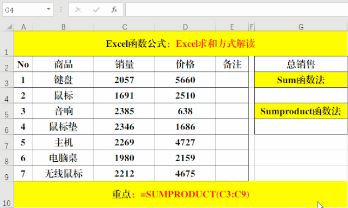Image resolution: width=348 pixels, height=208 pixels.
Task: Select empty 备注 cell for 键盘 row
Action: (232, 79)
